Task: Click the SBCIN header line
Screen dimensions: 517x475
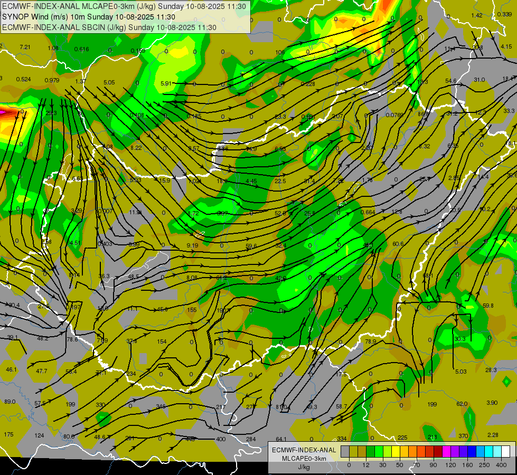Action: click(109, 27)
